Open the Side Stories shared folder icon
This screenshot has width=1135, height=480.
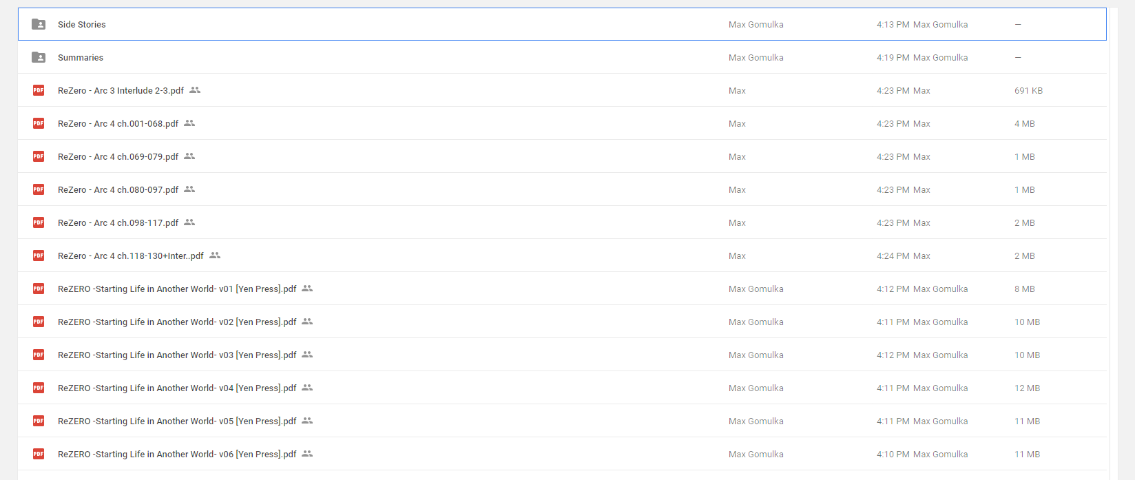click(x=39, y=24)
